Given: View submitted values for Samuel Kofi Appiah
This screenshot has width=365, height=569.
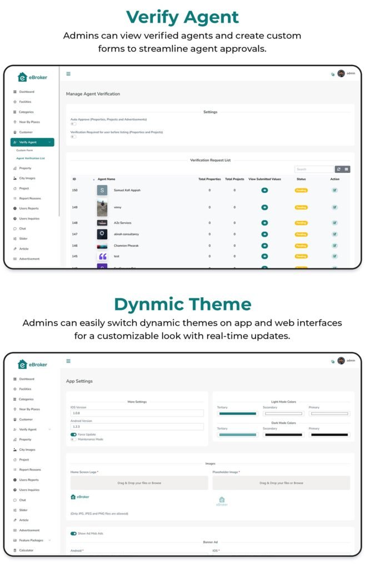Looking at the screenshot, I should (x=264, y=190).
